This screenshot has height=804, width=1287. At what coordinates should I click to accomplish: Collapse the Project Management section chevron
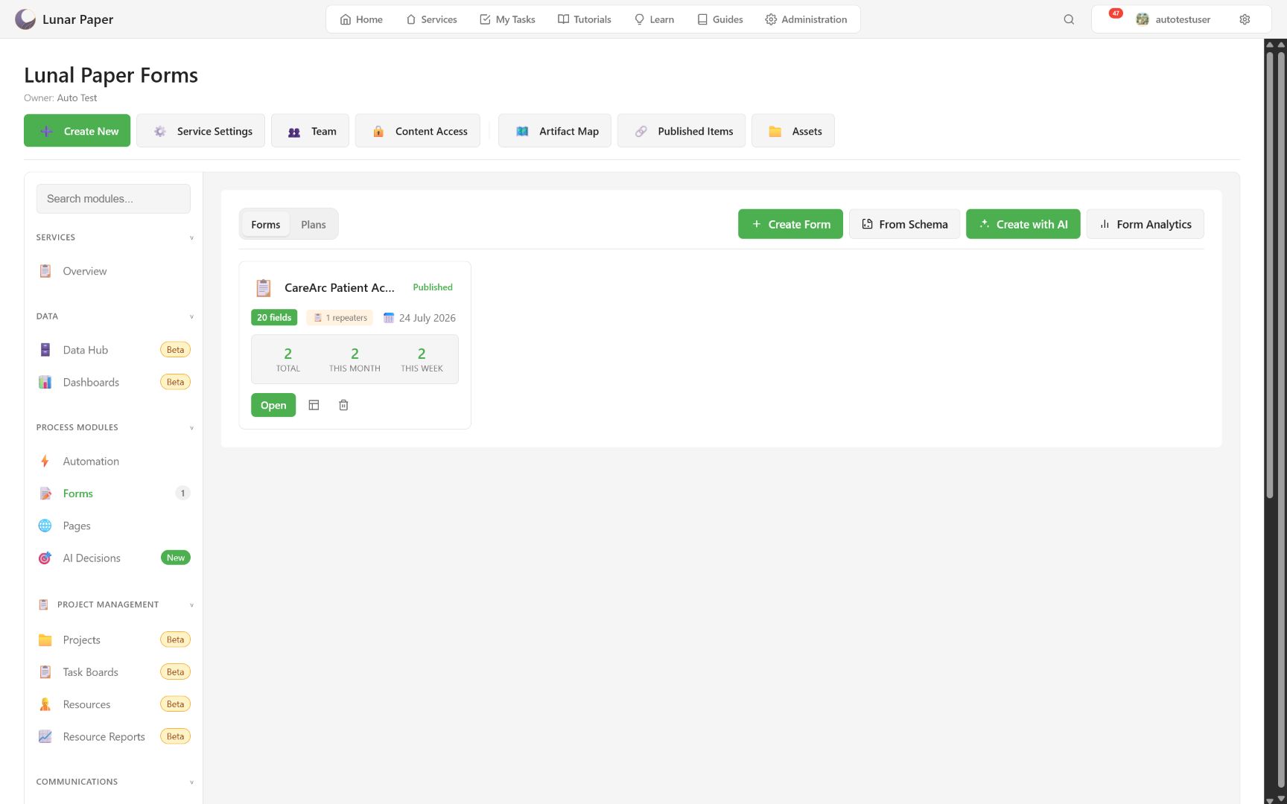pyautogui.click(x=191, y=605)
